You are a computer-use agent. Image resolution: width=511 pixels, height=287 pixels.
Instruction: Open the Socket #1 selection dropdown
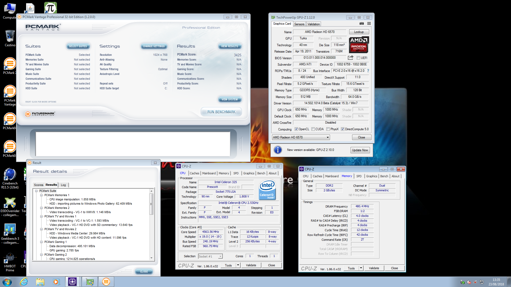click(x=210, y=256)
